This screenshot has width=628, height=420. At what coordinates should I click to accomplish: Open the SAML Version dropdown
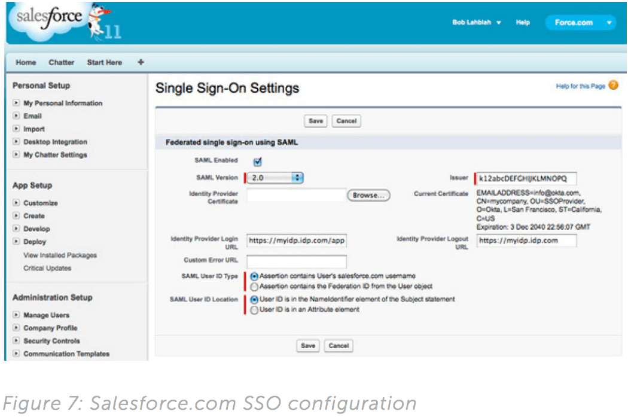click(x=275, y=178)
